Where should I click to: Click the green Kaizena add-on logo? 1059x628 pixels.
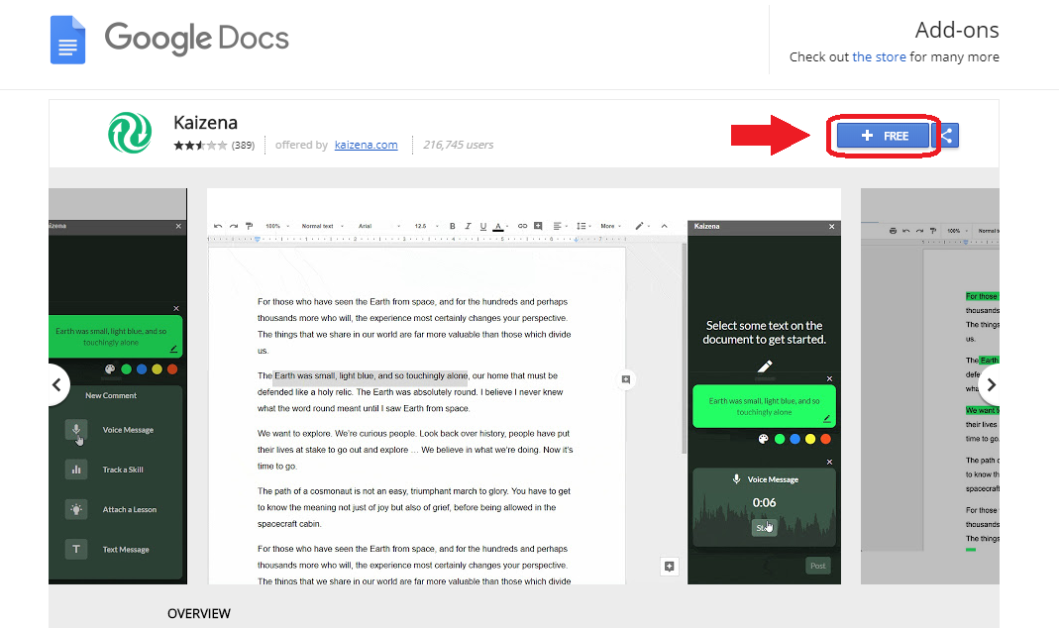point(130,133)
